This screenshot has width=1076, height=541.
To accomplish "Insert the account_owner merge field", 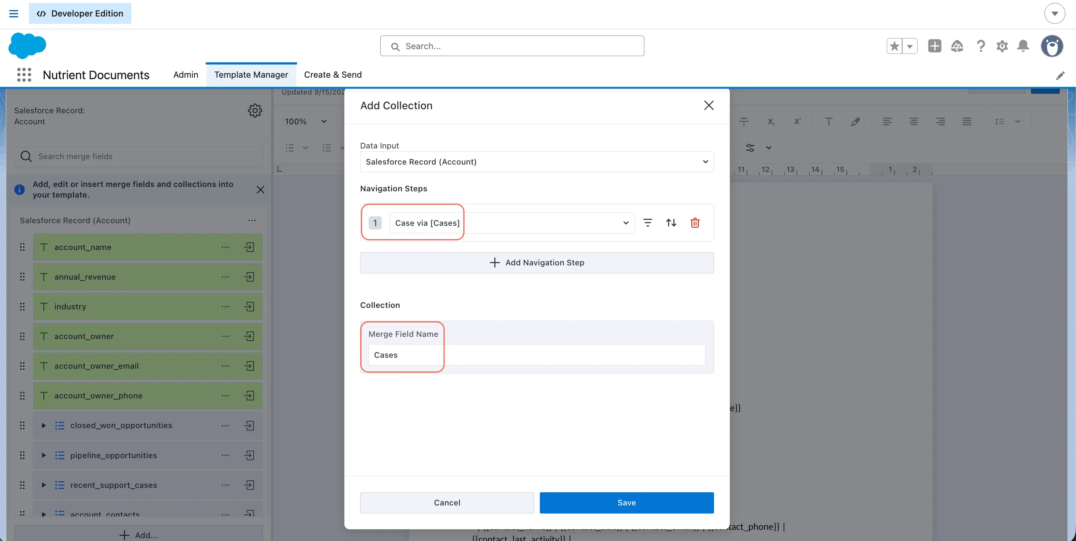I will [x=249, y=336].
